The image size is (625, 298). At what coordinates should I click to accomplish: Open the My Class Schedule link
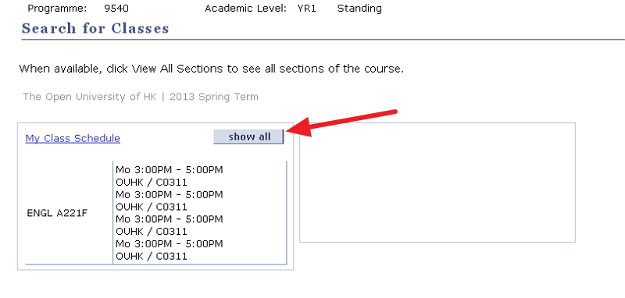pyautogui.click(x=73, y=138)
